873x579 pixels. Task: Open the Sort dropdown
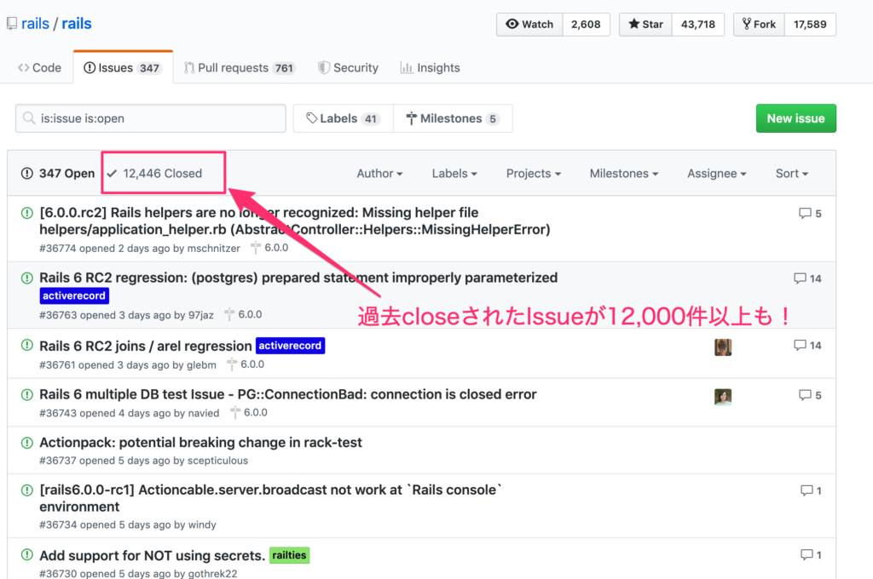point(791,174)
